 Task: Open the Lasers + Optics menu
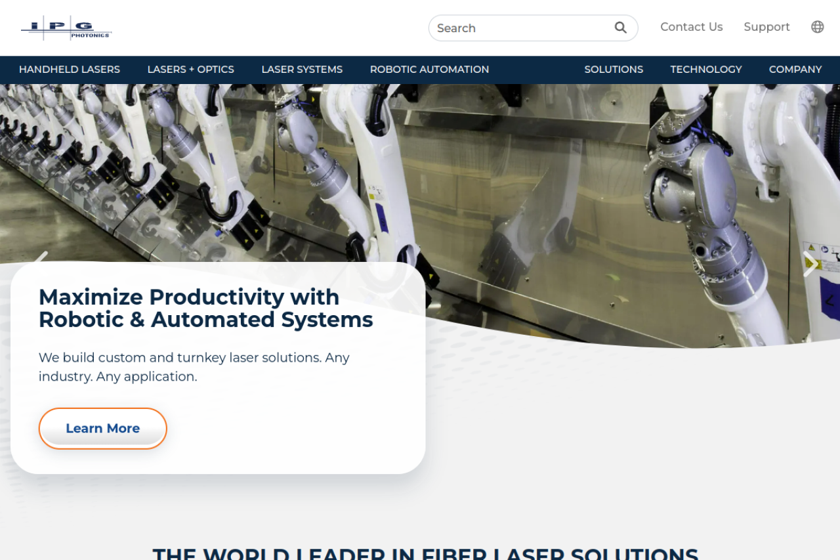pos(191,70)
